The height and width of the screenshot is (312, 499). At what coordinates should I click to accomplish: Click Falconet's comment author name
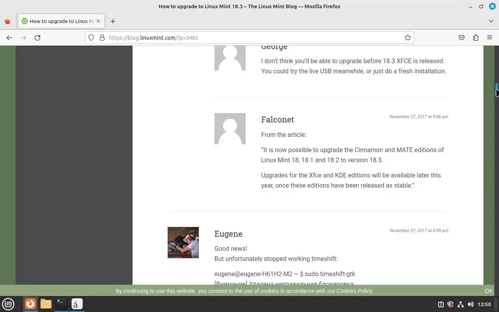278,119
